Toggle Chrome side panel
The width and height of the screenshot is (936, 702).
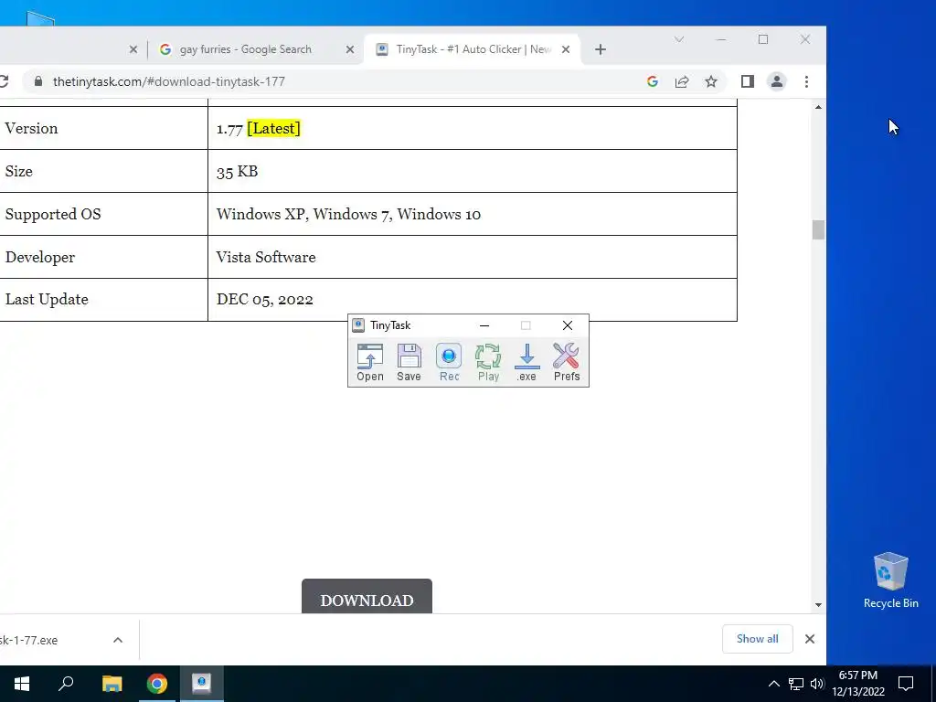pyautogui.click(x=748, y=81)
